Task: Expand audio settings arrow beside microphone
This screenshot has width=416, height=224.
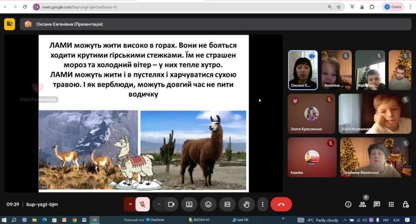Action: coord(130,204)
